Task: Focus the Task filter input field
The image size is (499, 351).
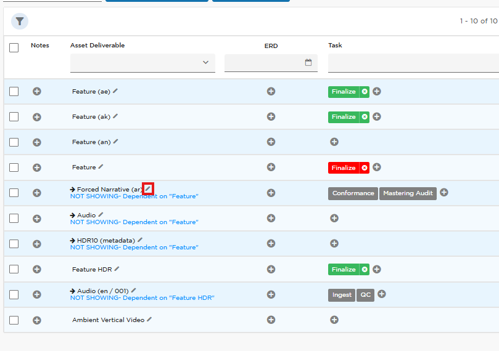Action: coord(413,63)
